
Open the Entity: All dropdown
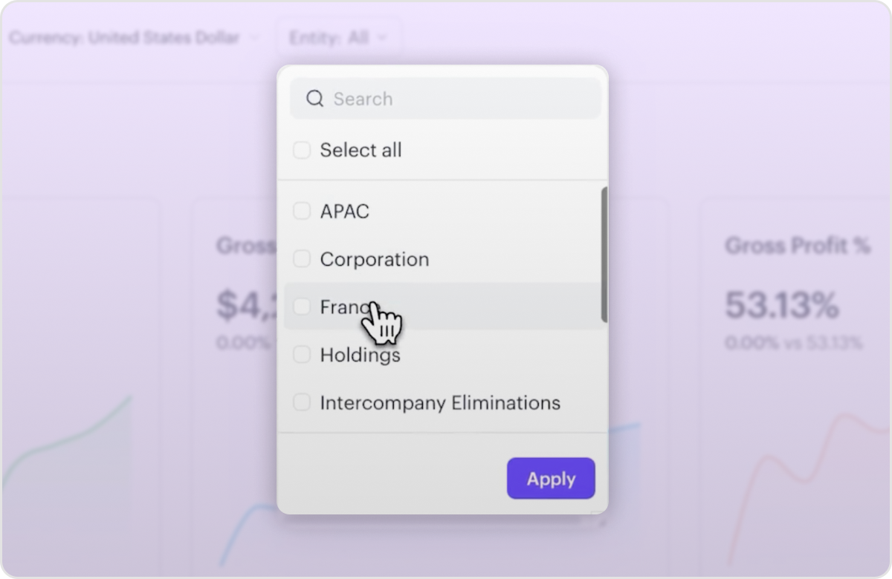click(x=339, y=37)
